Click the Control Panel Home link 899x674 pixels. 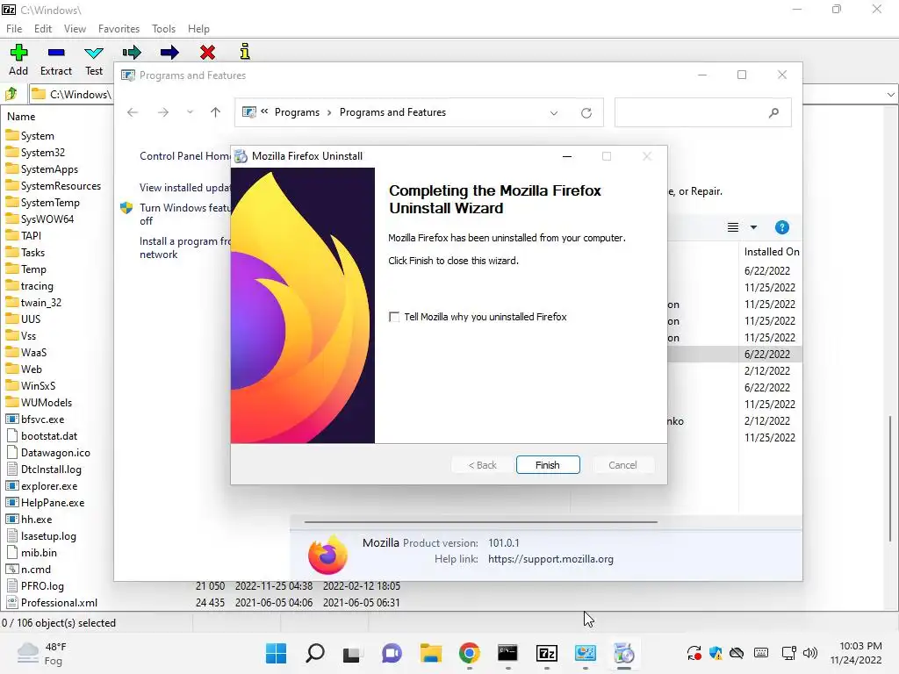(x=184, y=156)
